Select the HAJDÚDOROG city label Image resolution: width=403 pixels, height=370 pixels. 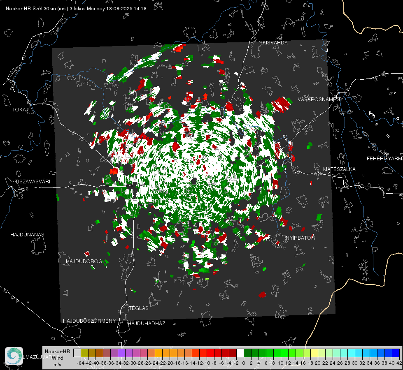(x=84, y=261)
